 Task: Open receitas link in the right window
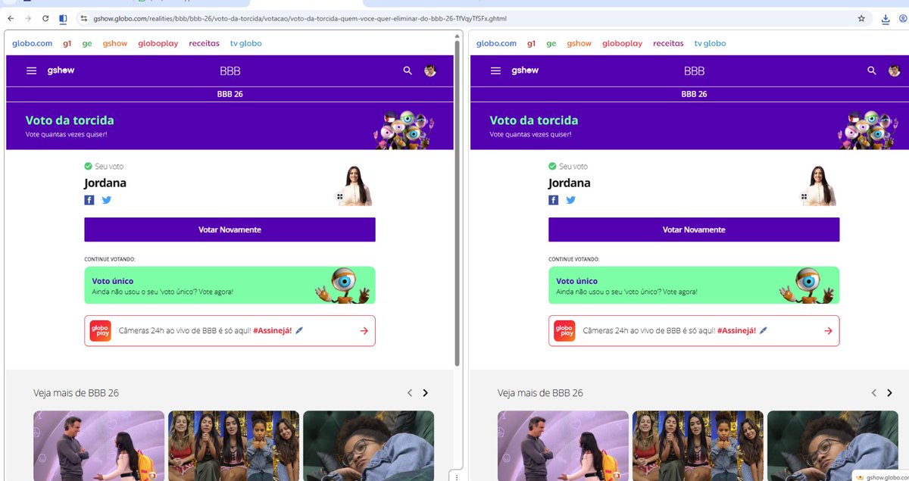pyautogui.click(x=669, y=44)
